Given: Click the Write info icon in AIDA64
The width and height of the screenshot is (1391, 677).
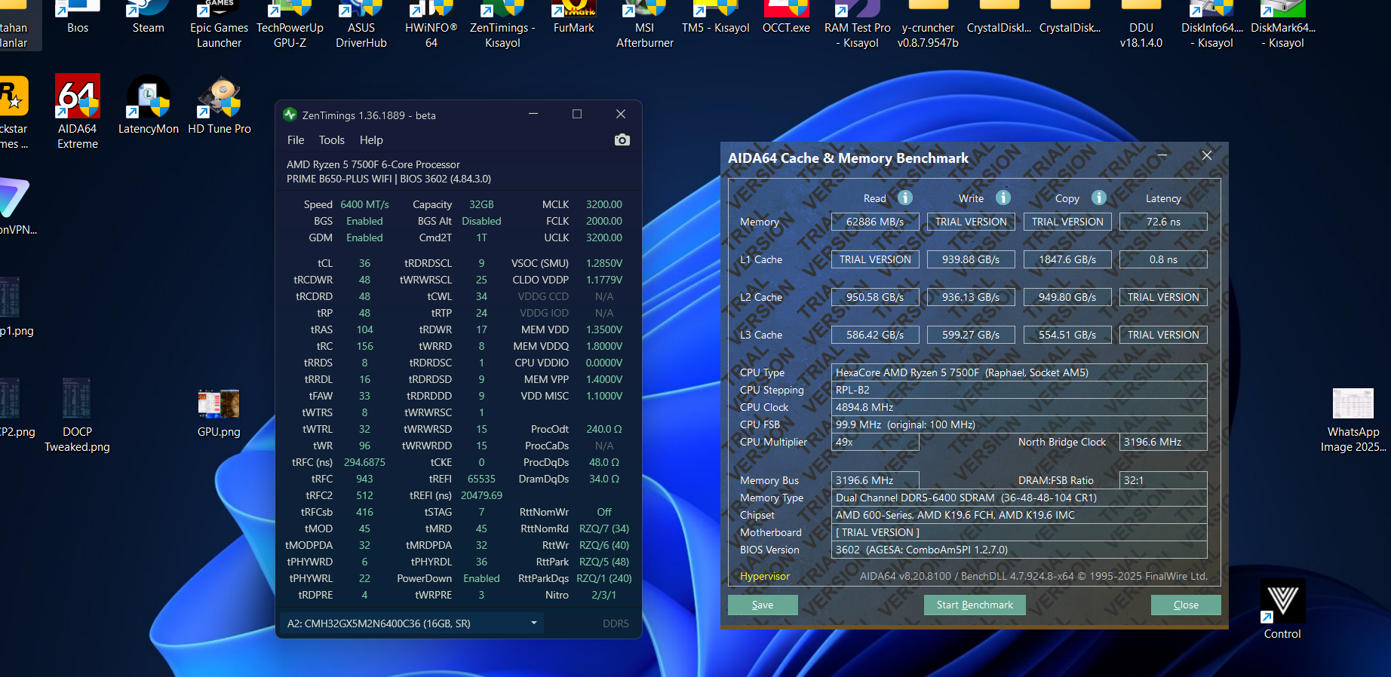Looking at the screenshot, I should [1003, 198].
